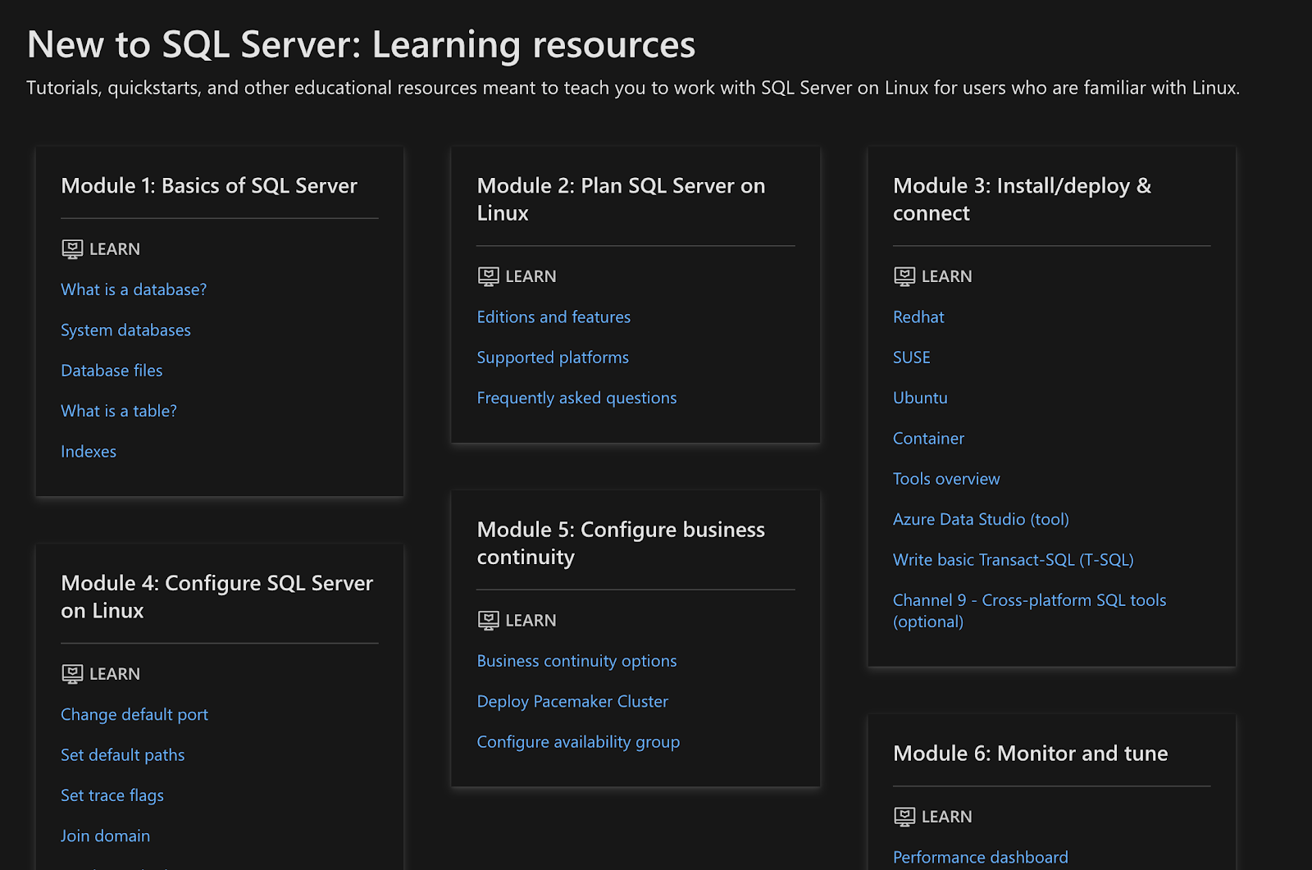The width and height of the screenshot is (1312, 870).
Task: Open the Azure Data Studio (tool) link
Action: point(981,519)
